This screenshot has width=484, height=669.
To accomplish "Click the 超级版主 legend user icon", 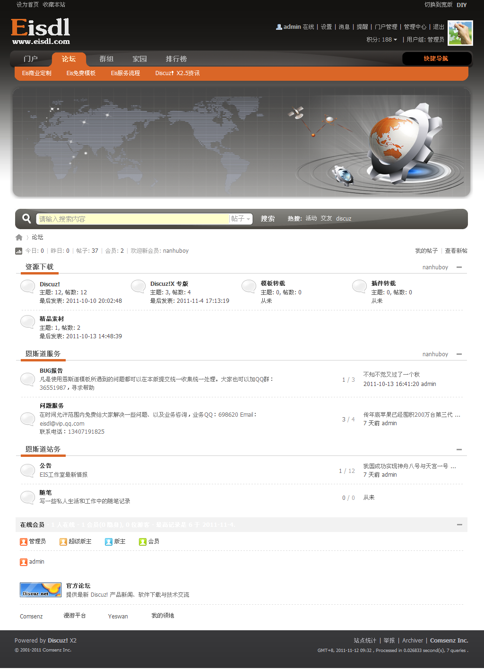I will 63,542.
